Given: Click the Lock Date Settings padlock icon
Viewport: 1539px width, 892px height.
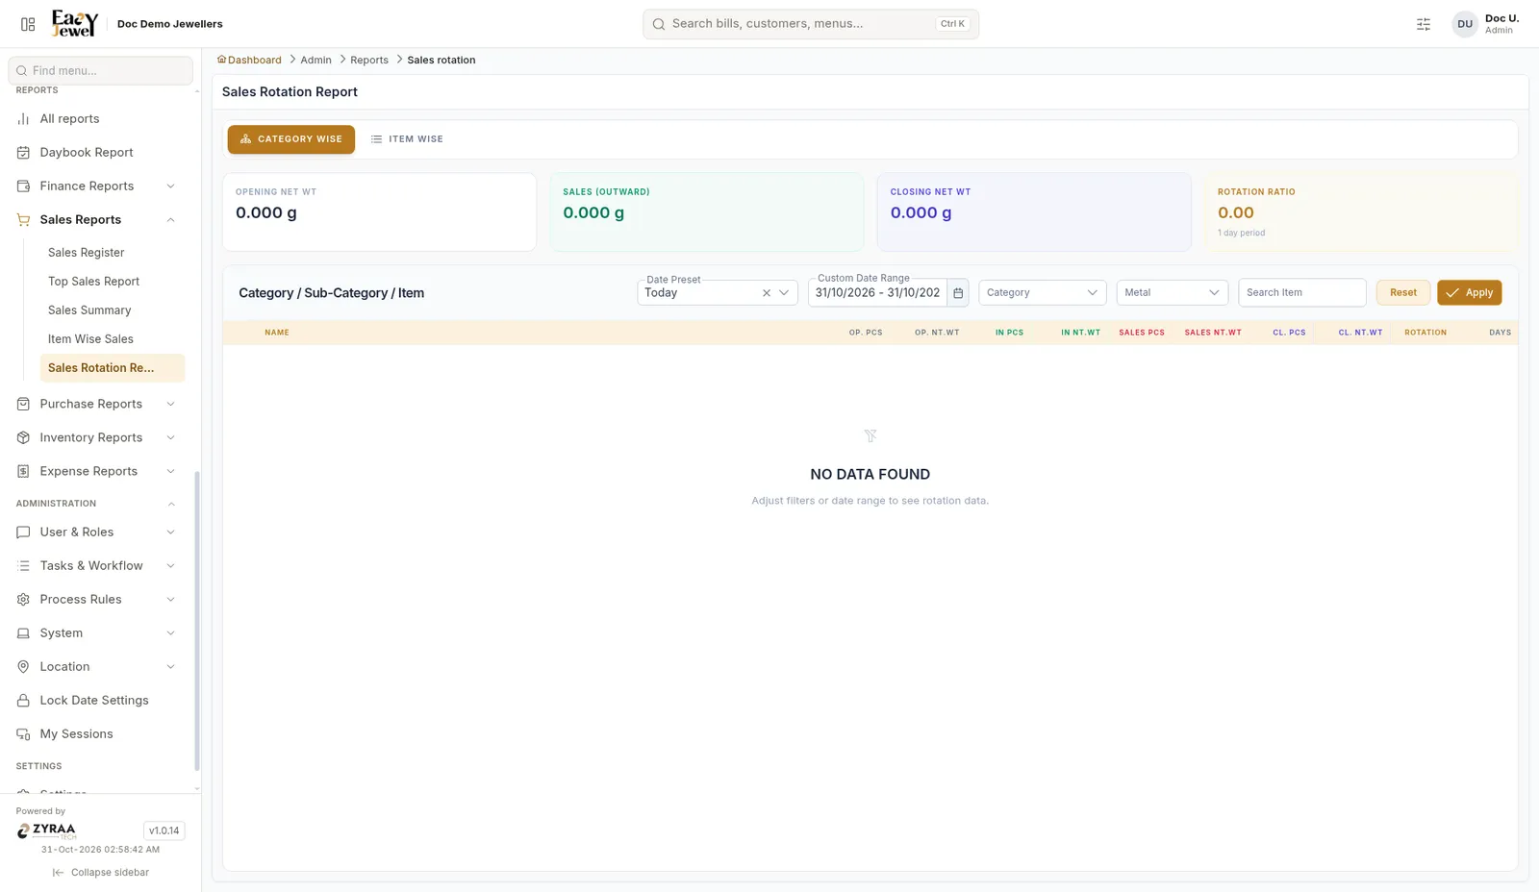Looking at the screenshot, I should [x=23, y=701].
